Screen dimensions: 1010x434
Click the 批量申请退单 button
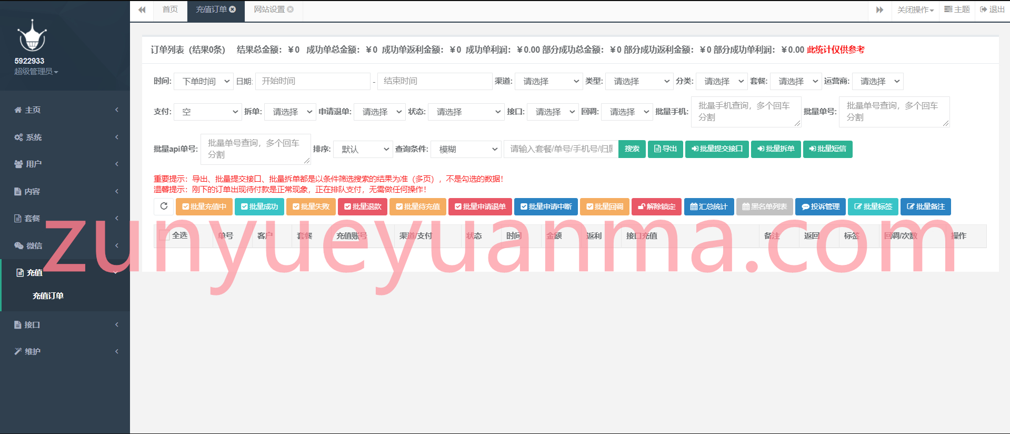click(x=480, y=206)
